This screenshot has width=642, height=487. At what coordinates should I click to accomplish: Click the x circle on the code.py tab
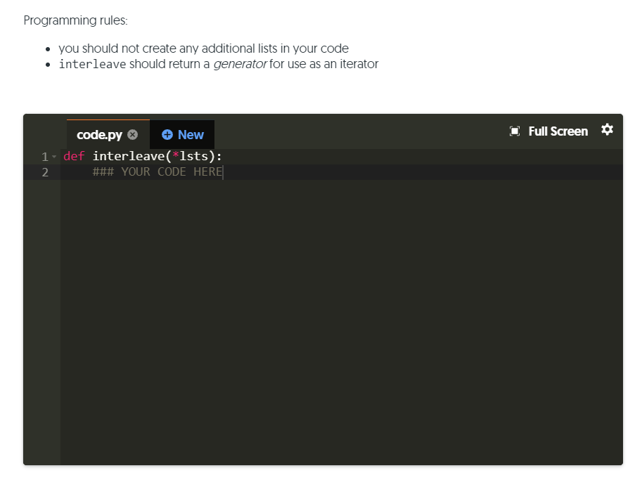(133, 134)
